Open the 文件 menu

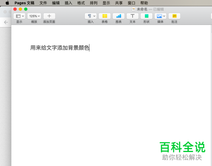click(43, 3)
